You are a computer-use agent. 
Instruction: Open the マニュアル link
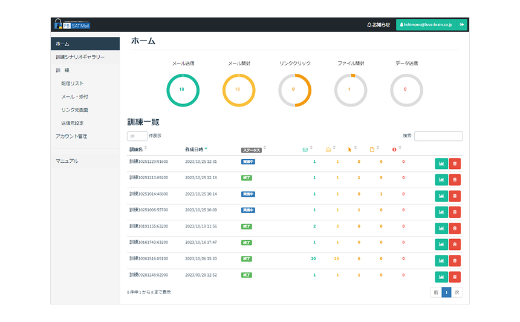coord(67,161)
